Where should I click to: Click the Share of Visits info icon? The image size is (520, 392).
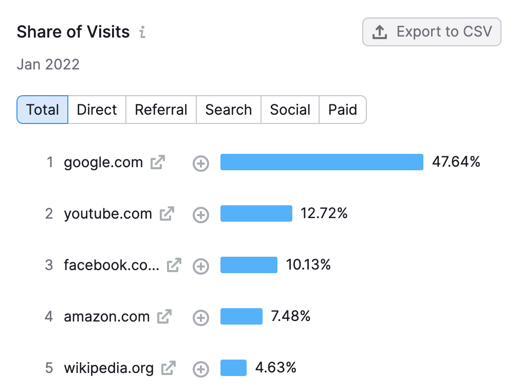pyautogui.click(x=142, y=32)
